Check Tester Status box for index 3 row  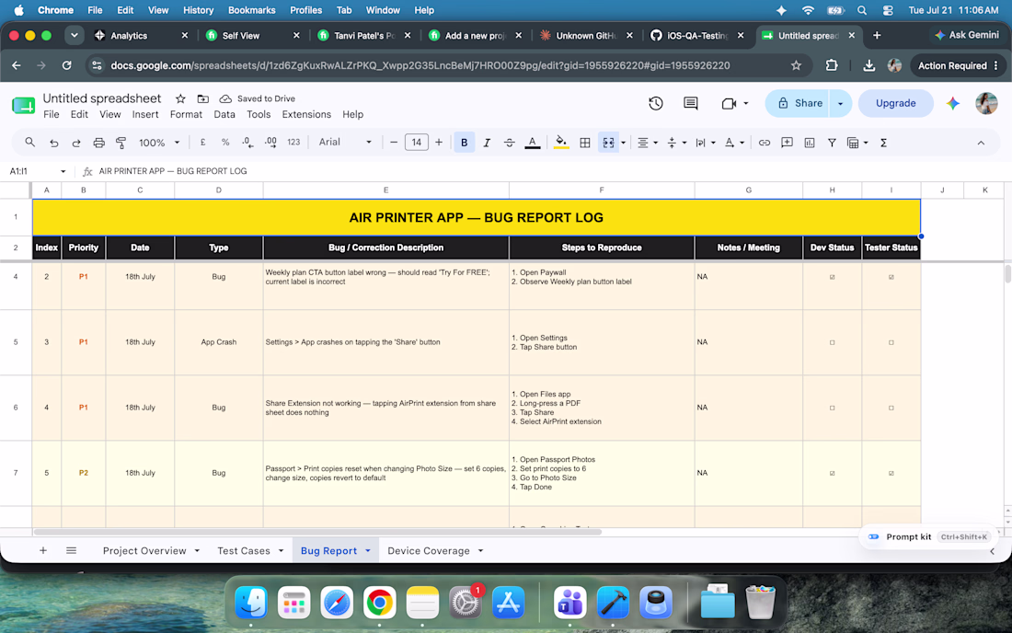(x=891, y=342)
